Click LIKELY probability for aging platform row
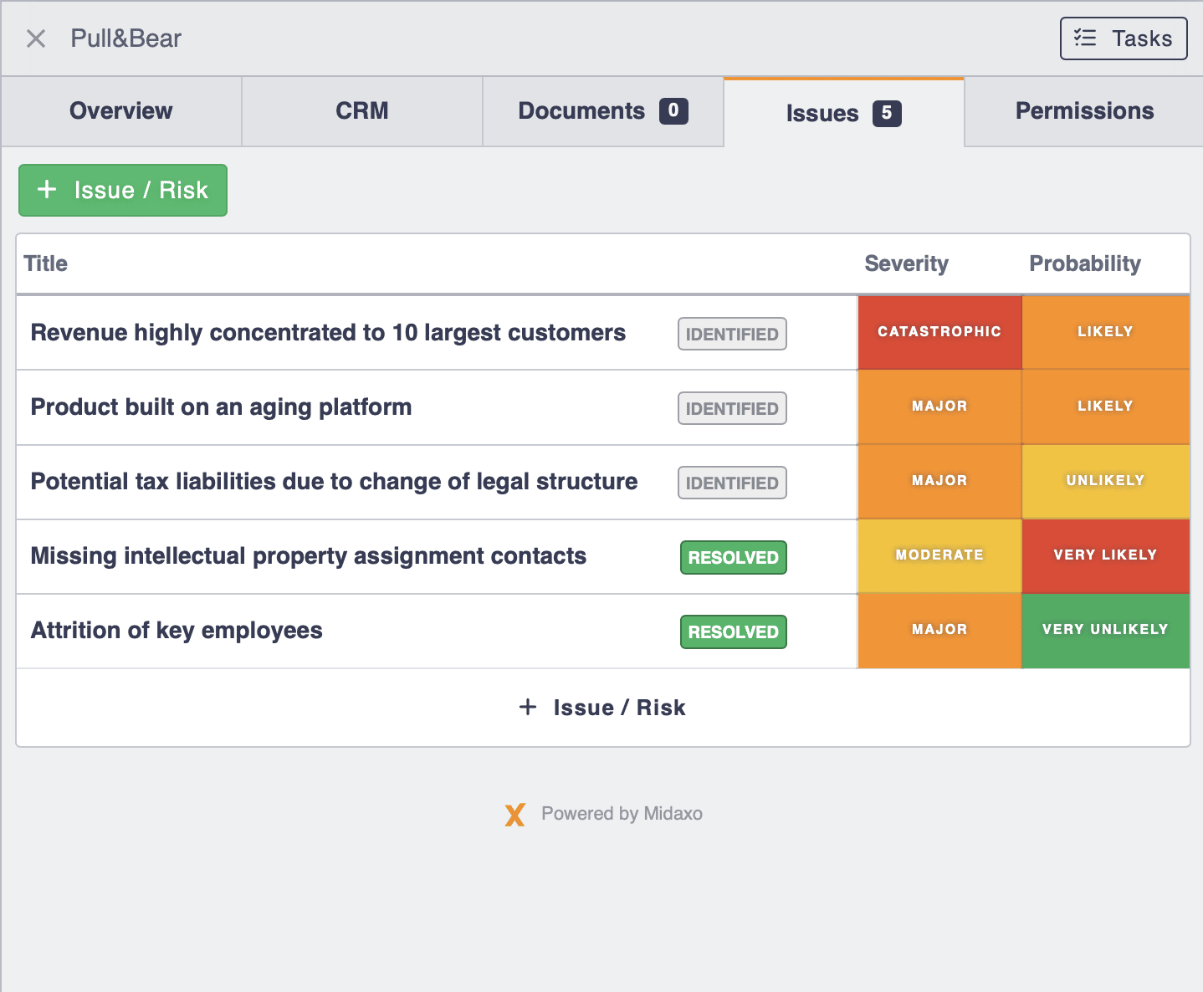 point(1105,407)
